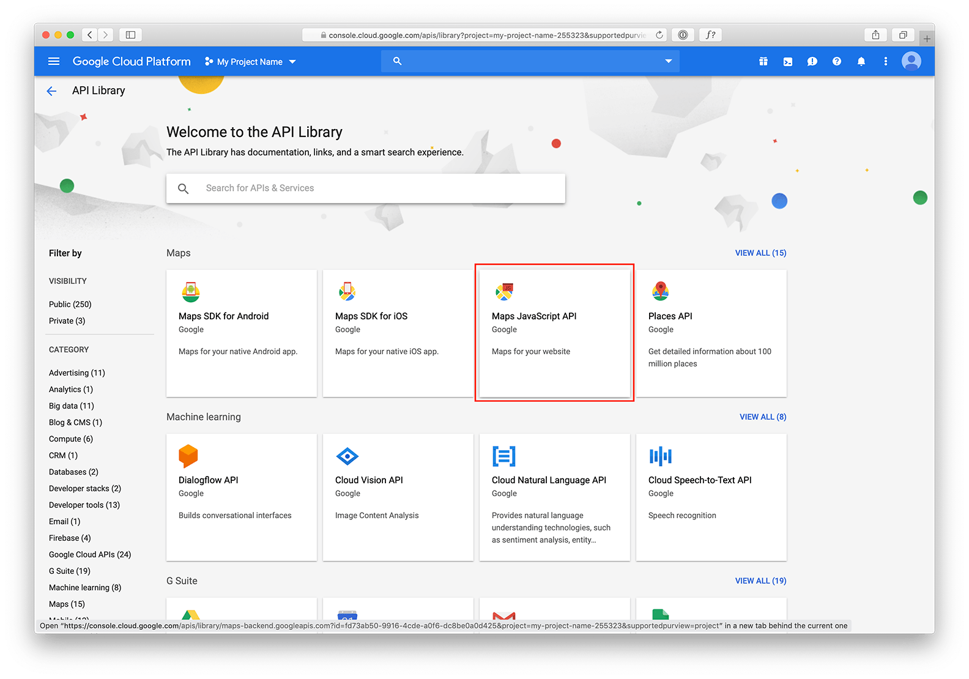Viewport: 969px width, 679px height.
Task: Click the Places API pin icon
Action: [x=661, y=291]
